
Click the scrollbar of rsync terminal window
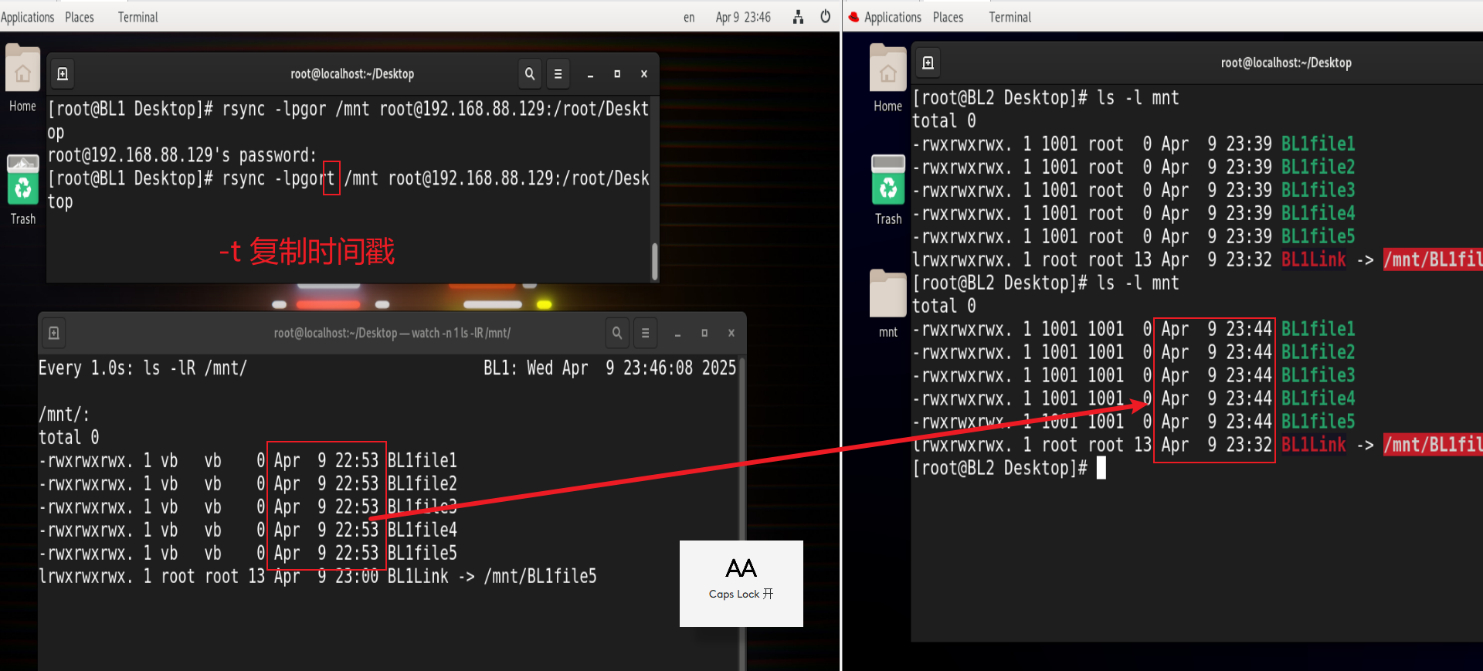654,261
